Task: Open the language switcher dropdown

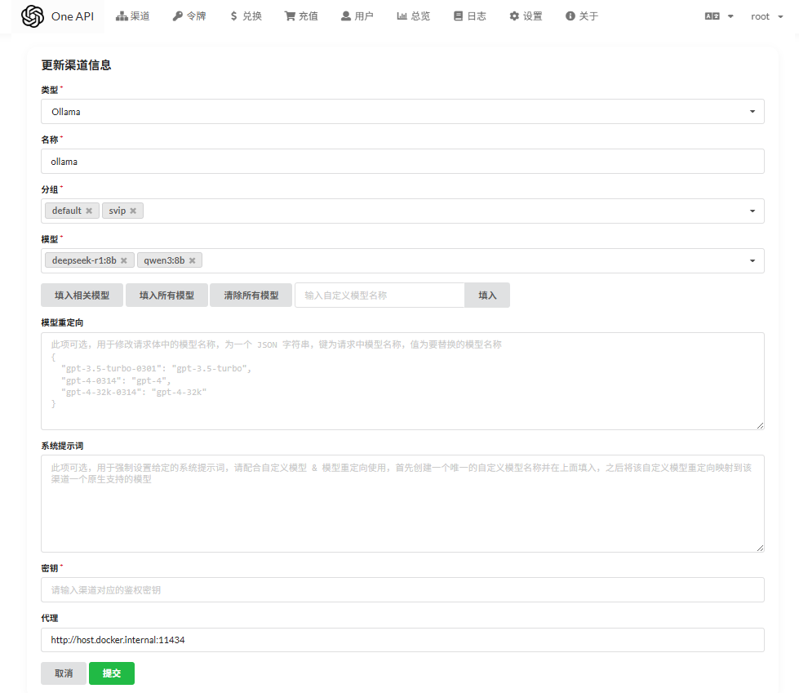Action: click(719, 16)
